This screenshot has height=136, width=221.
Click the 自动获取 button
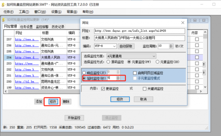pos(126,46)
